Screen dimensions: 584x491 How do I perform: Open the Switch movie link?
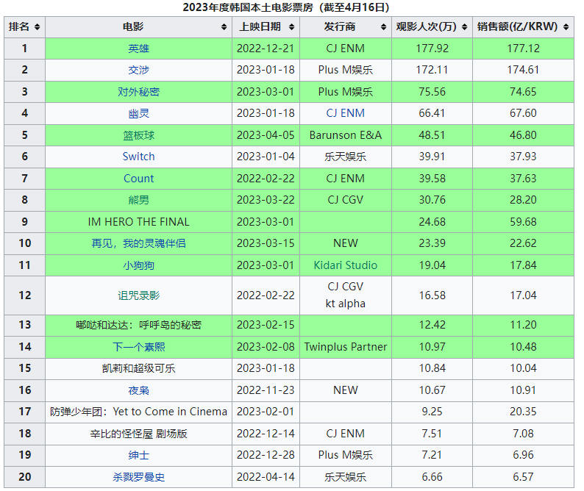click(138, 157)
